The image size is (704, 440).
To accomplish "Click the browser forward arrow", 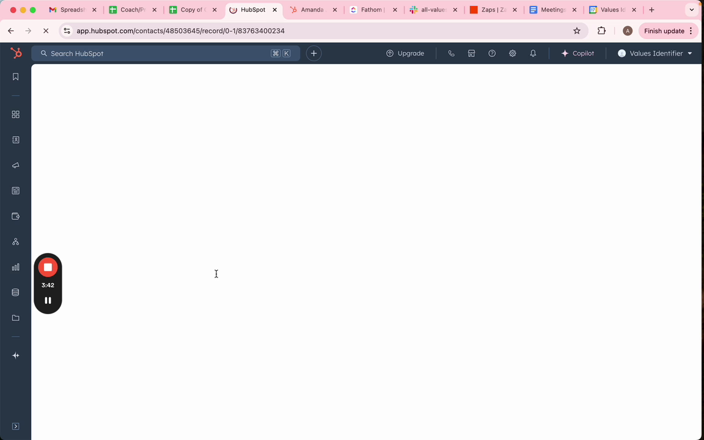I will (28, 31).
